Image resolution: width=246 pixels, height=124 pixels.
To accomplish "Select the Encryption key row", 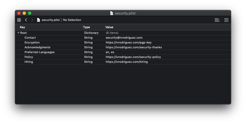I will [32, 42].
